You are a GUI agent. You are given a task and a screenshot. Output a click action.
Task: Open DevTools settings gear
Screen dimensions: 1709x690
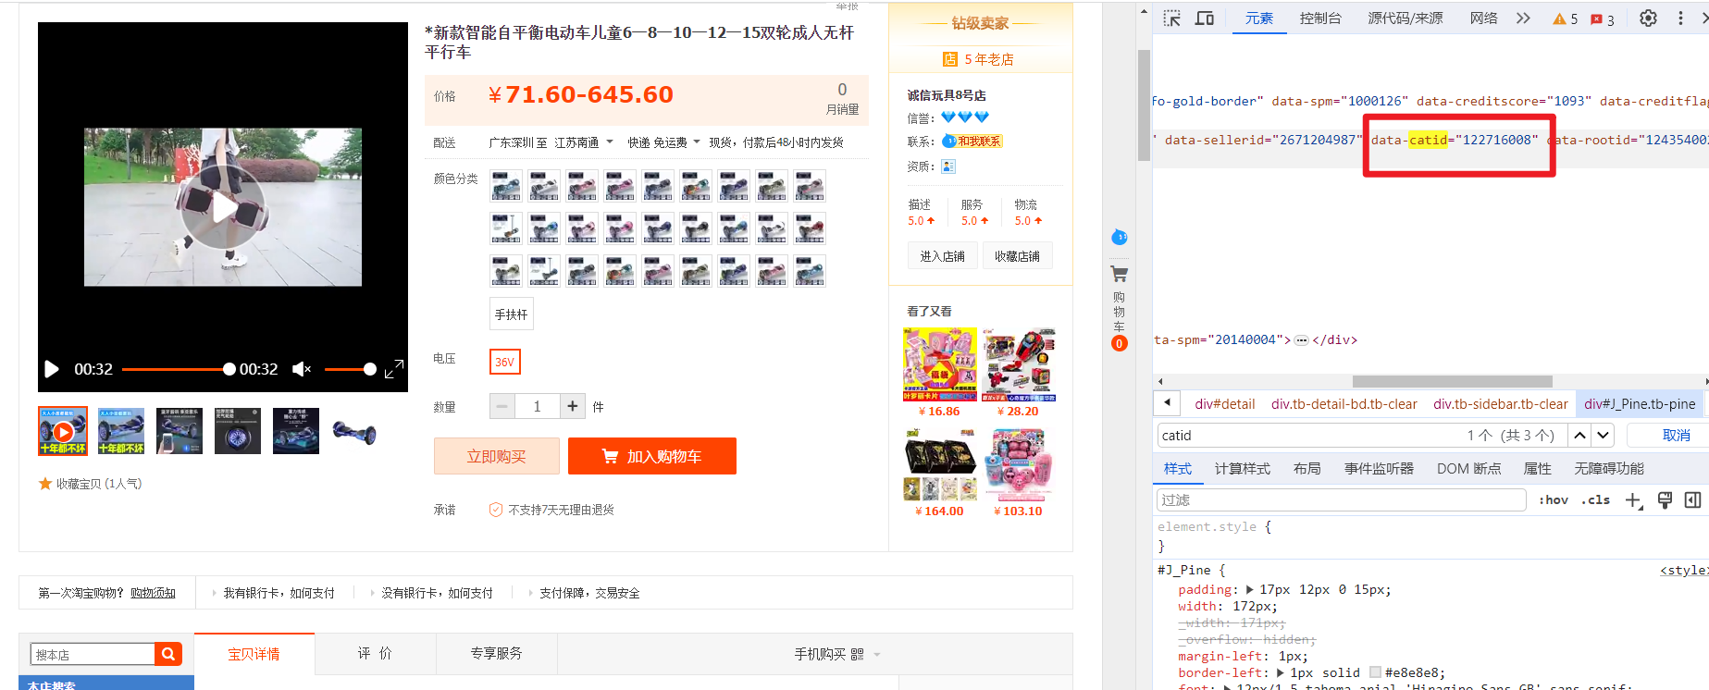[x=1648, y=18]
